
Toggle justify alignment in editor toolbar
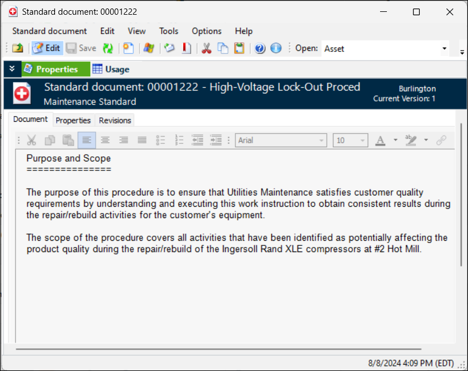[x=142, y=140]
